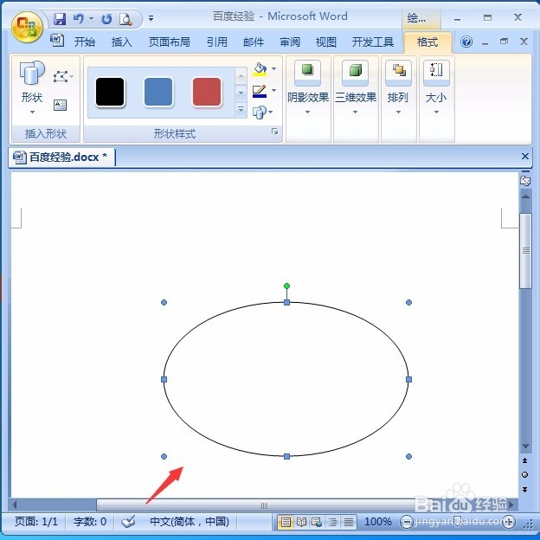This screenshot has width=540, height=540.
Task: Click the edit shape points icon
Action: (63, 76)
